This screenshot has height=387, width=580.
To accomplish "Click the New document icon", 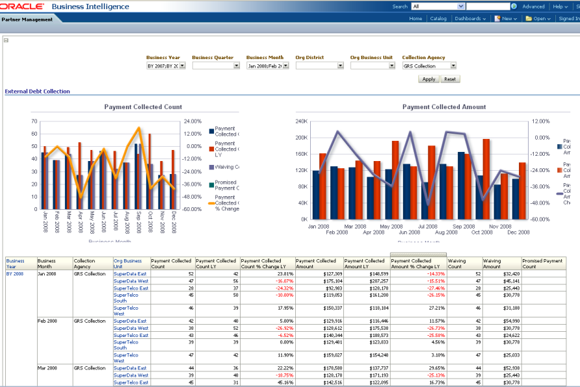I will [x=497, y=18].
